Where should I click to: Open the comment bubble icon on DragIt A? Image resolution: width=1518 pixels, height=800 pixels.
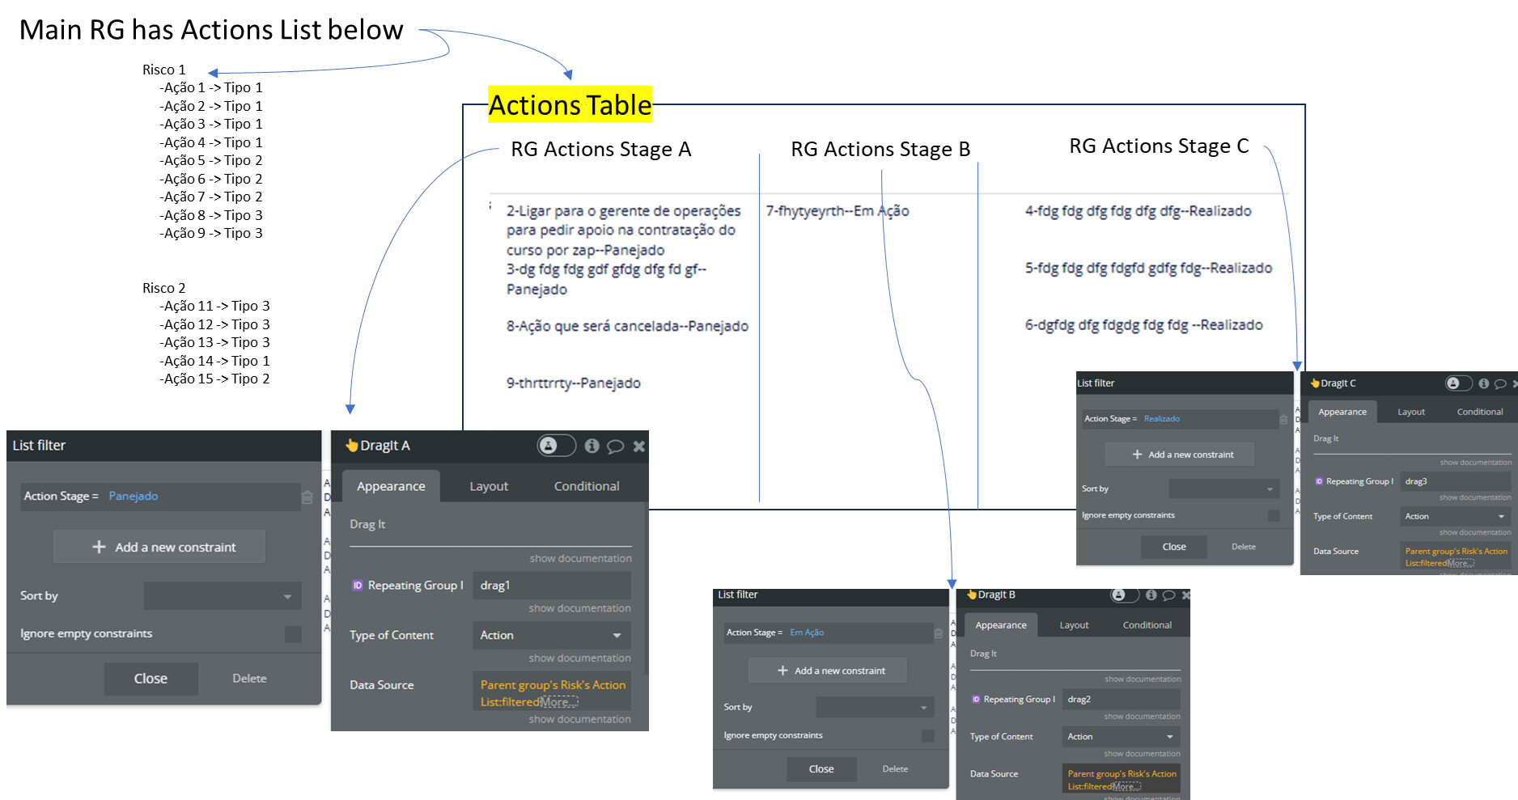613,446
